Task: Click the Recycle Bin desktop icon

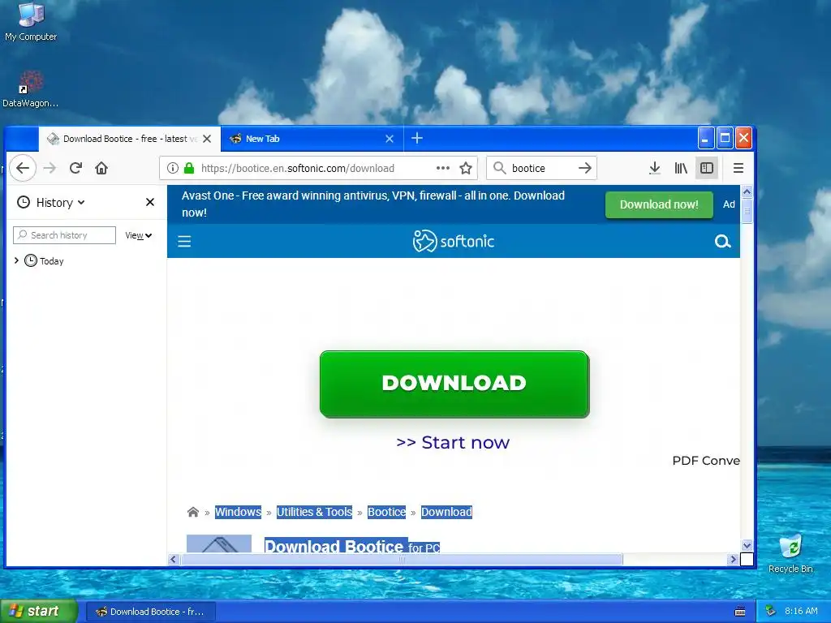Action: coord(790,554)
